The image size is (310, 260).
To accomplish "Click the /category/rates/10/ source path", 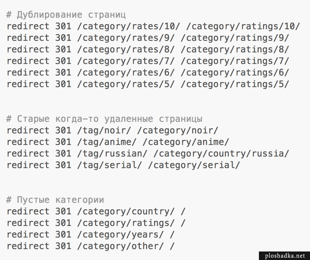I will click(x=129, y=27).
